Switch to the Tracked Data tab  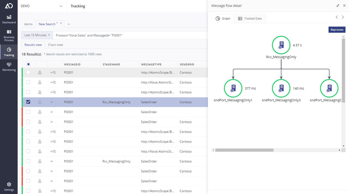250,19
